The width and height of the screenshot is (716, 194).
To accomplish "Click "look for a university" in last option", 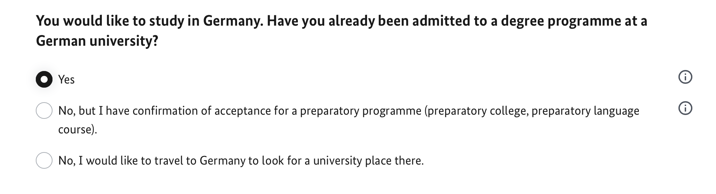I will pyautogui.click(x=312, y=161).
